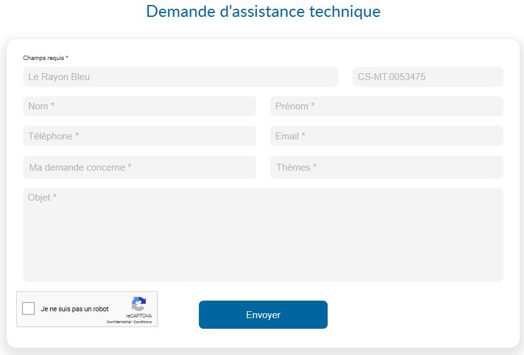Select the Téléphone input field

[x=139, y=136]
